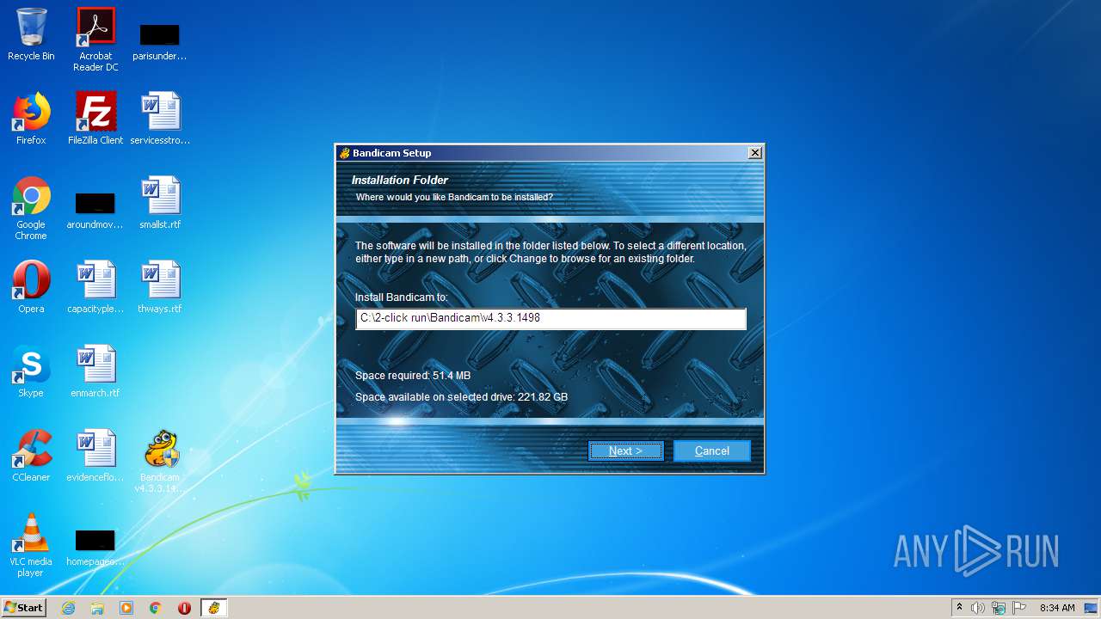This screenshot has height=619, width=1101.
Task: Open Firefox desktop shortcut
Action: coord(31,119)
